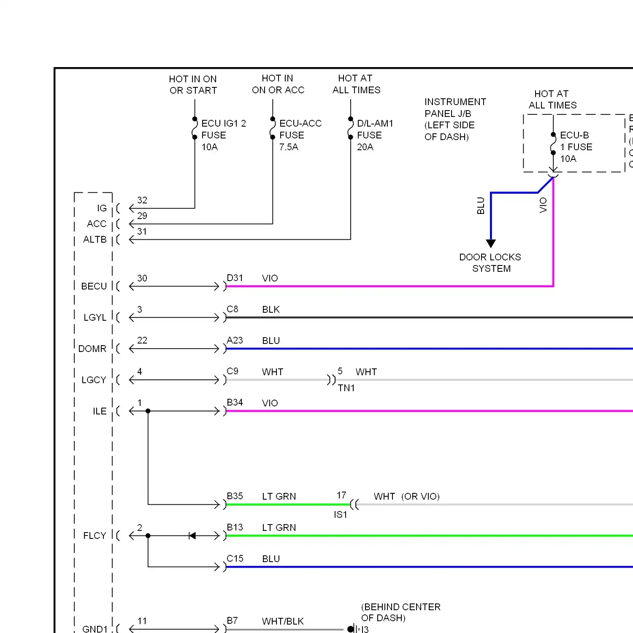
Task: Click the ECU-B 1 FUSE label
Action: click(576, 147)
